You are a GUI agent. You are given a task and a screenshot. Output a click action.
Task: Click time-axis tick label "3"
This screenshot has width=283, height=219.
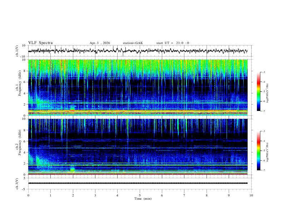point(95,195)
